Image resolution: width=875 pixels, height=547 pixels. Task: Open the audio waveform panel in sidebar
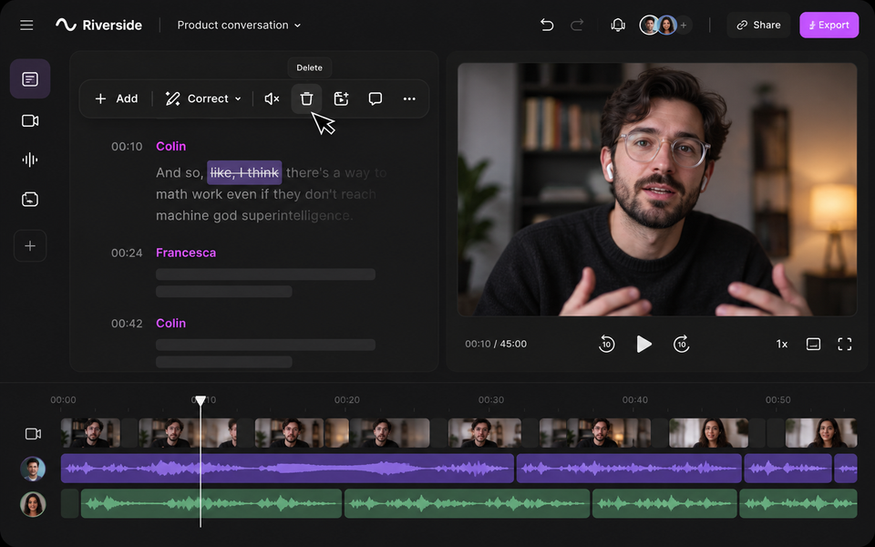click(30, 160)
